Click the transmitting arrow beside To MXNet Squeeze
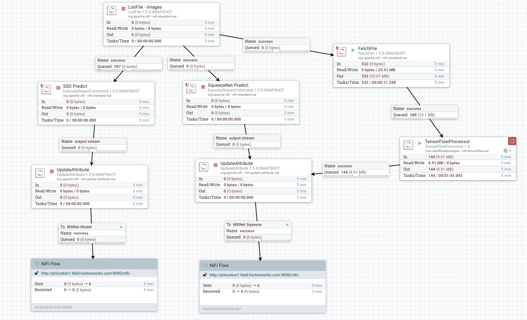This screenshot has height=320, width=527. point(287,225)
